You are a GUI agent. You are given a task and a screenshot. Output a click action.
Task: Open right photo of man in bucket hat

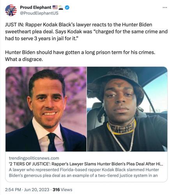[x=127, y=109]
